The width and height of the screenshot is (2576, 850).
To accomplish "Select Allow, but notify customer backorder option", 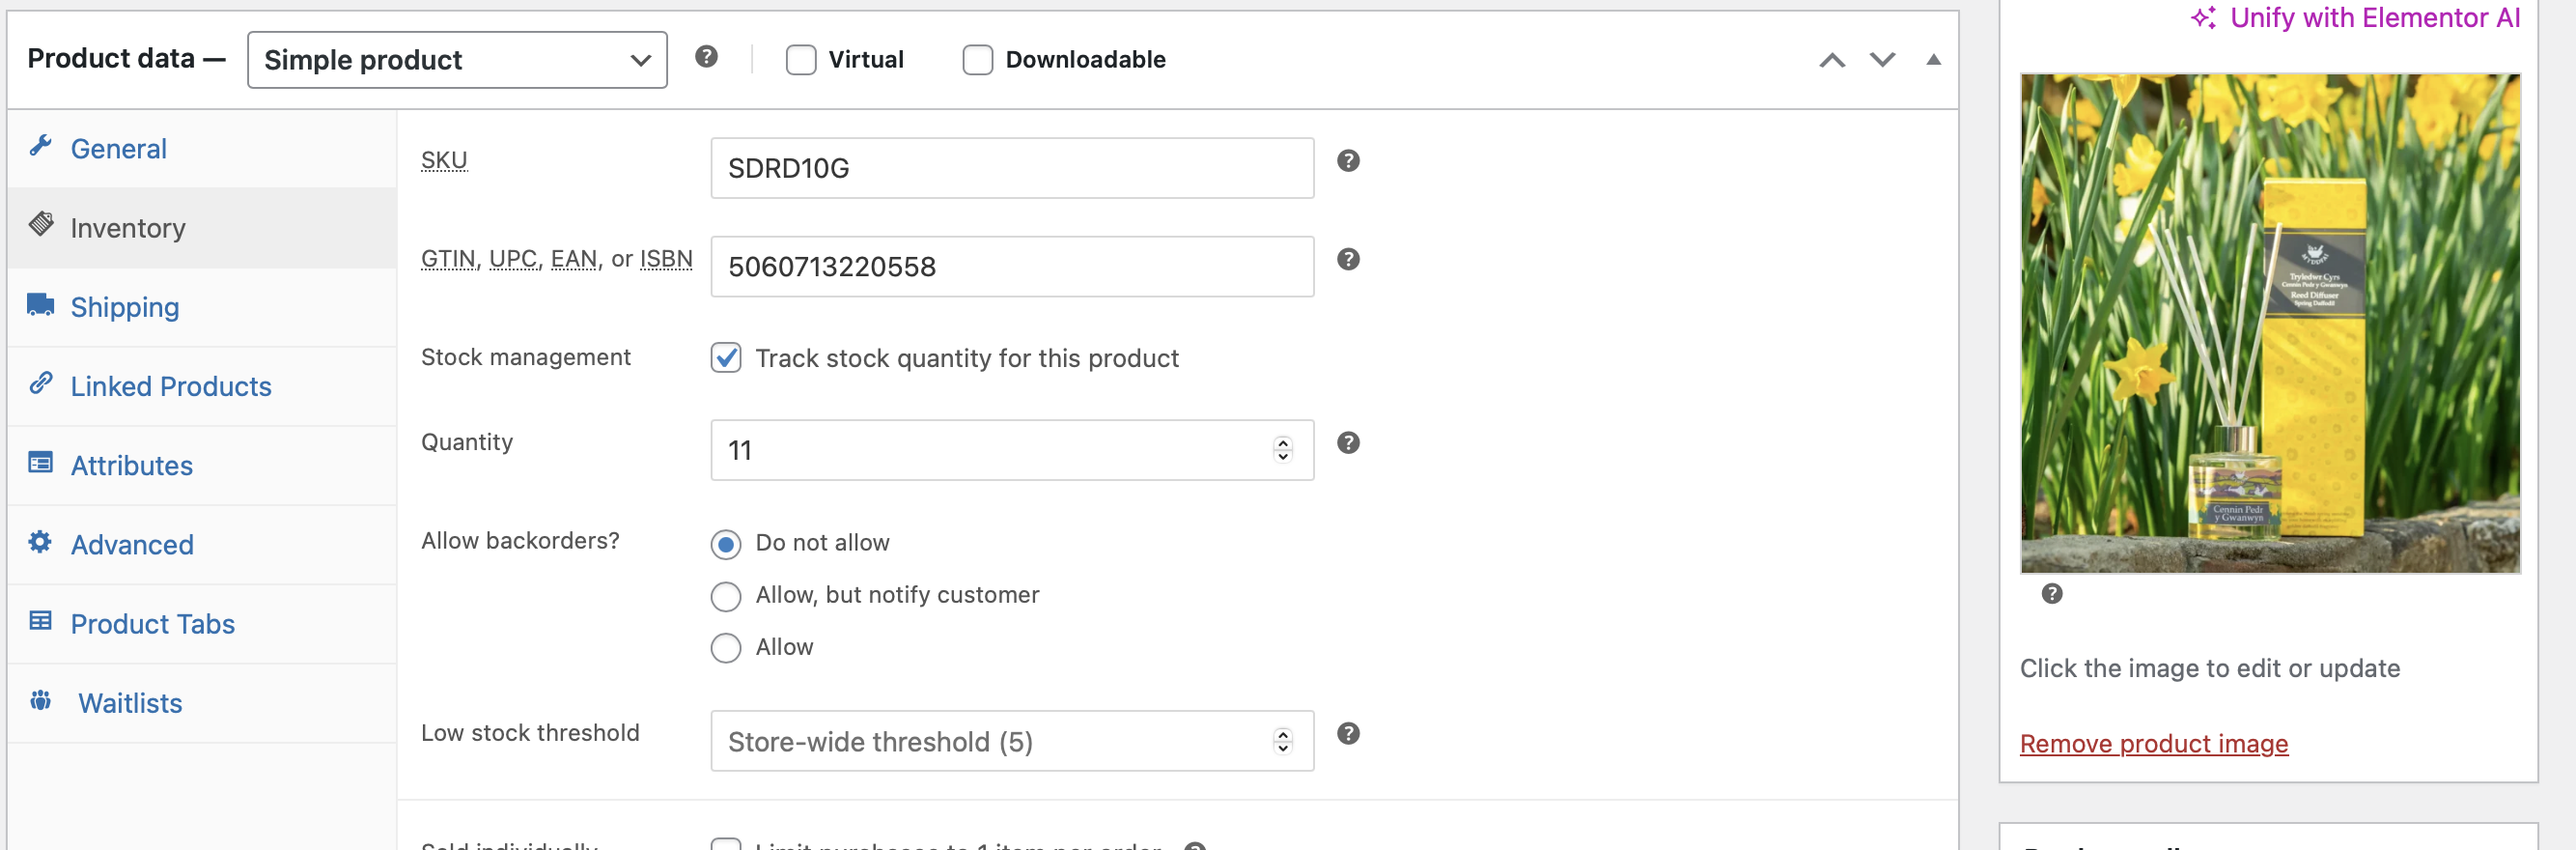I will (726, 596).
